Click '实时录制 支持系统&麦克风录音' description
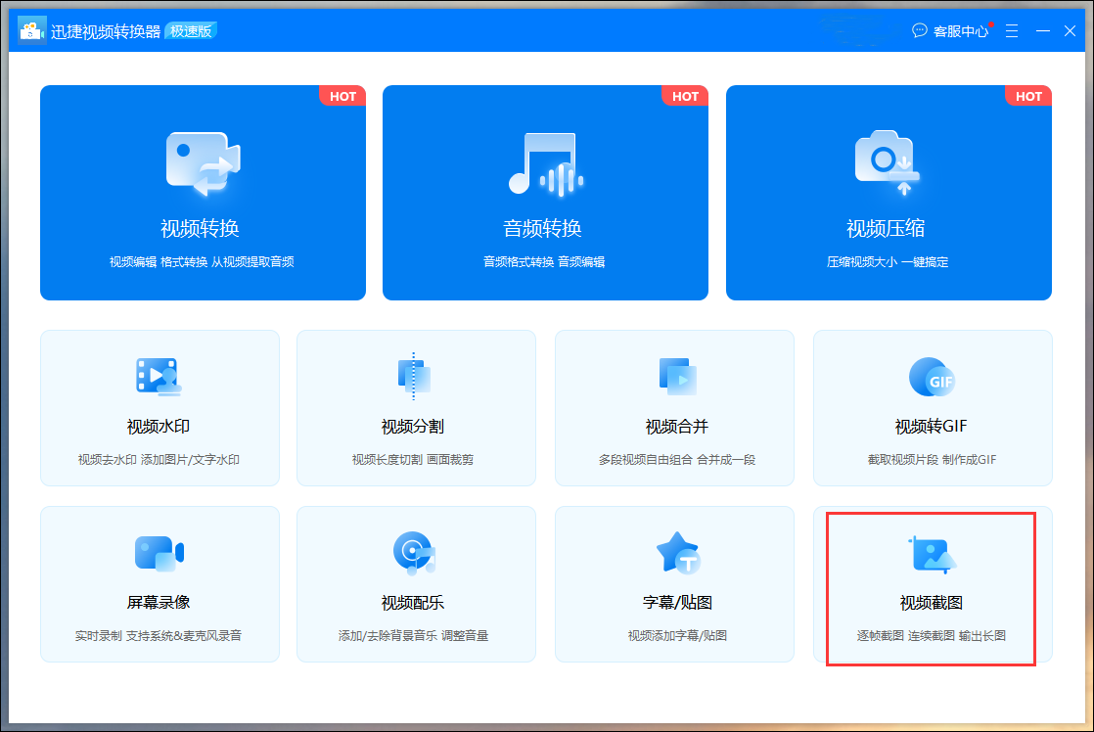The height and width of the screenshot is (732, 1094). [159, 636]
